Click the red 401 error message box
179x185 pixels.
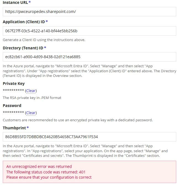point(89,172)
